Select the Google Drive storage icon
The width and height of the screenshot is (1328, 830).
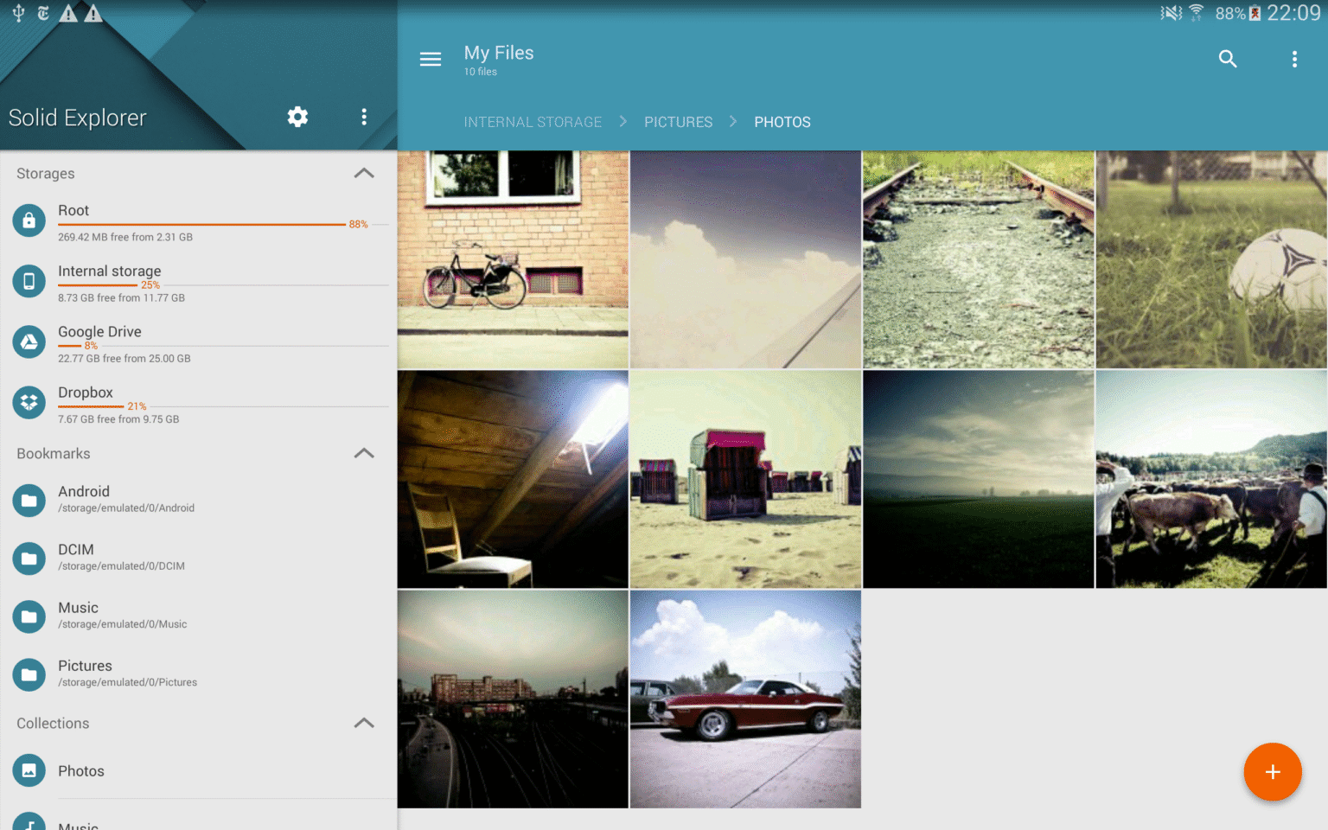pyautogui.click(x=29, y=342)
